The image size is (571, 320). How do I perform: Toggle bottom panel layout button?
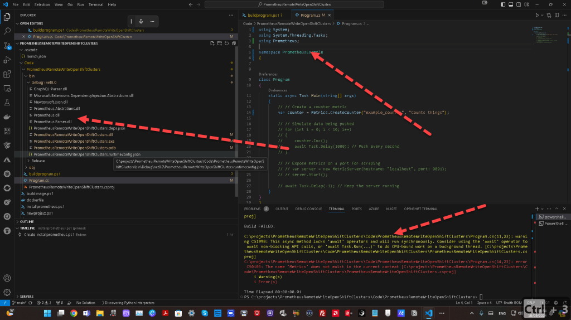(x=511, y=4)
